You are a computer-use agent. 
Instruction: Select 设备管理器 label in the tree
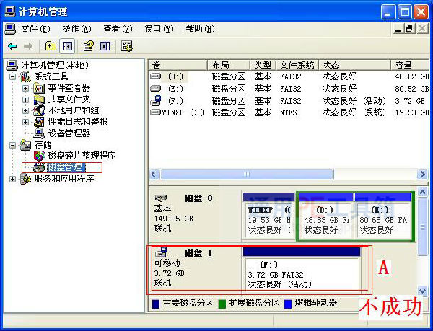(69, 133)
